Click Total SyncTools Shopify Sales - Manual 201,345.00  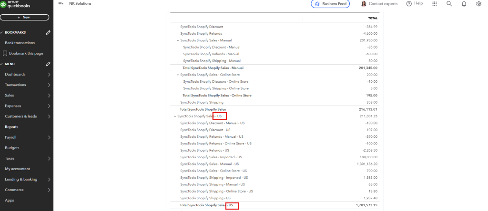(368, 67)
